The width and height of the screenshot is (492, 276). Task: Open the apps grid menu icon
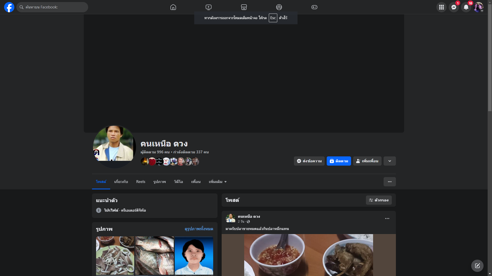point(442,7)
